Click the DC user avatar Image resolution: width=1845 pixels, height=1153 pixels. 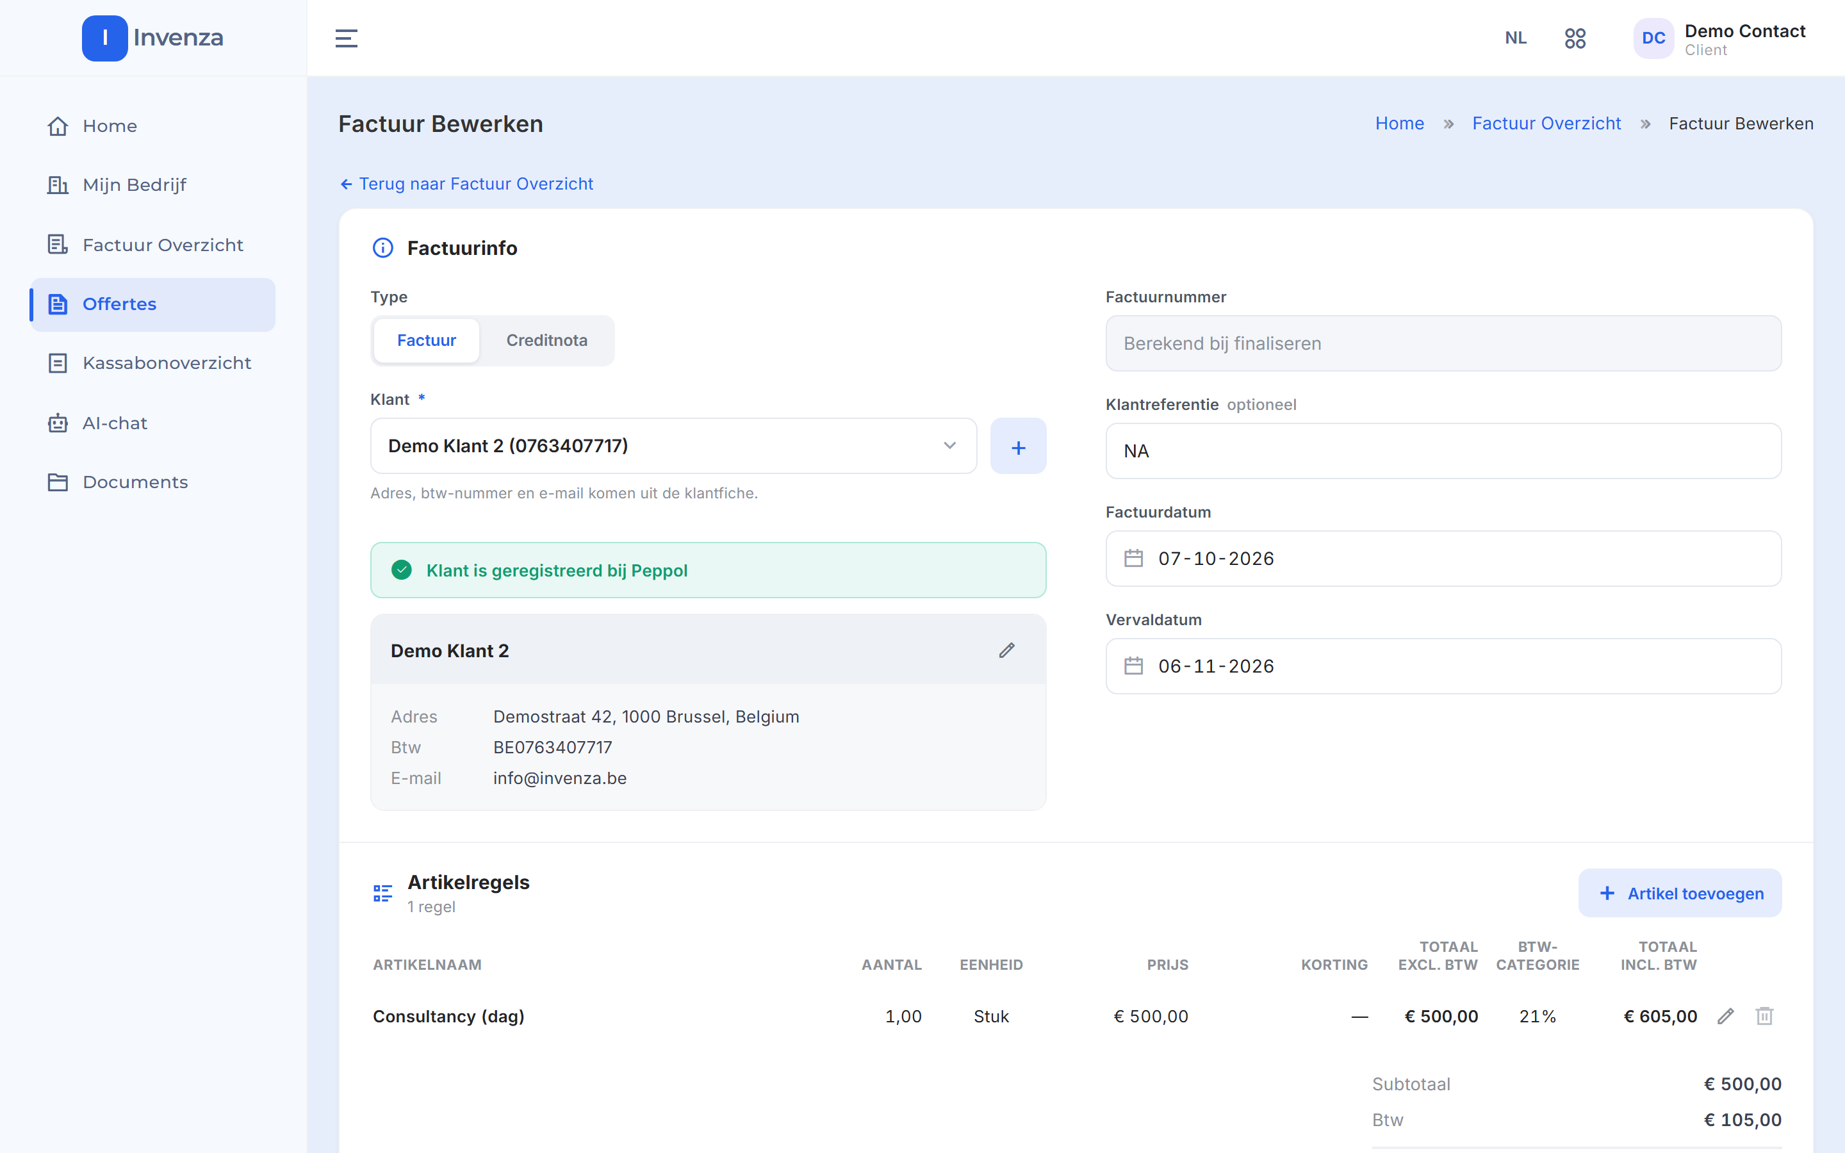click(x=1653, y=38)
